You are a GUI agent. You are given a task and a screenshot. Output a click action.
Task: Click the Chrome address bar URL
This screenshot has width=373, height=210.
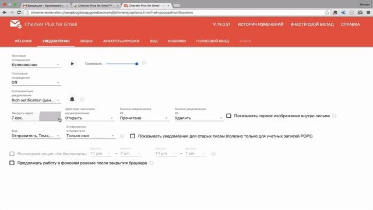tap(112, 13)
